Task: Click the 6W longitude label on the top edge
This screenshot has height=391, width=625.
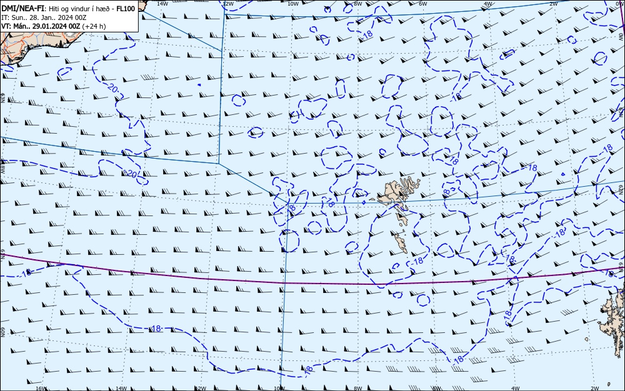Action: pos(423,4)
